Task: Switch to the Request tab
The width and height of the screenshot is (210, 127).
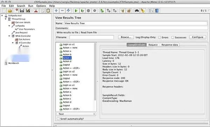Action: click(x=153, y=45)
